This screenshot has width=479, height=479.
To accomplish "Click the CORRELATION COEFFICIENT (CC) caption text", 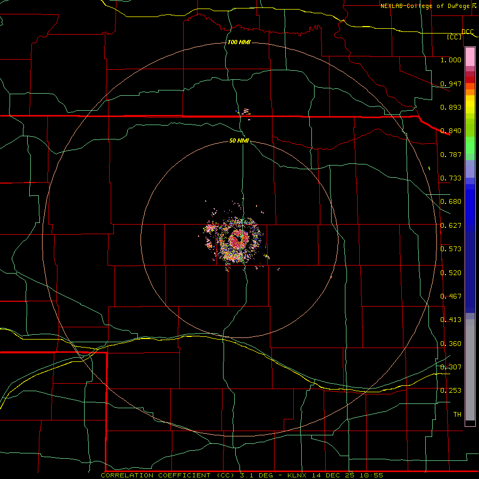I will tap(168, 475).
